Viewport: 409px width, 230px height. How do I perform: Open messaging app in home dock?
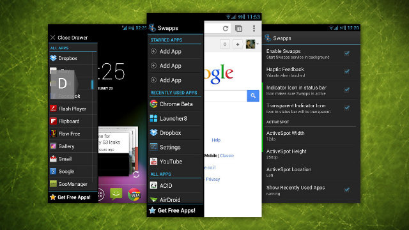pos(116,194)
